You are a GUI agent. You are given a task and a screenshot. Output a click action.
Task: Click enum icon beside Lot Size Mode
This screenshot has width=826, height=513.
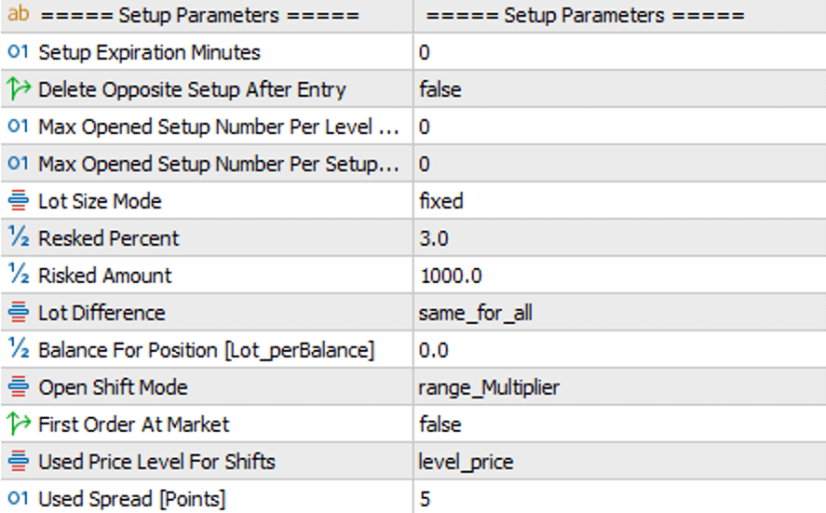(x=19, y=201)
